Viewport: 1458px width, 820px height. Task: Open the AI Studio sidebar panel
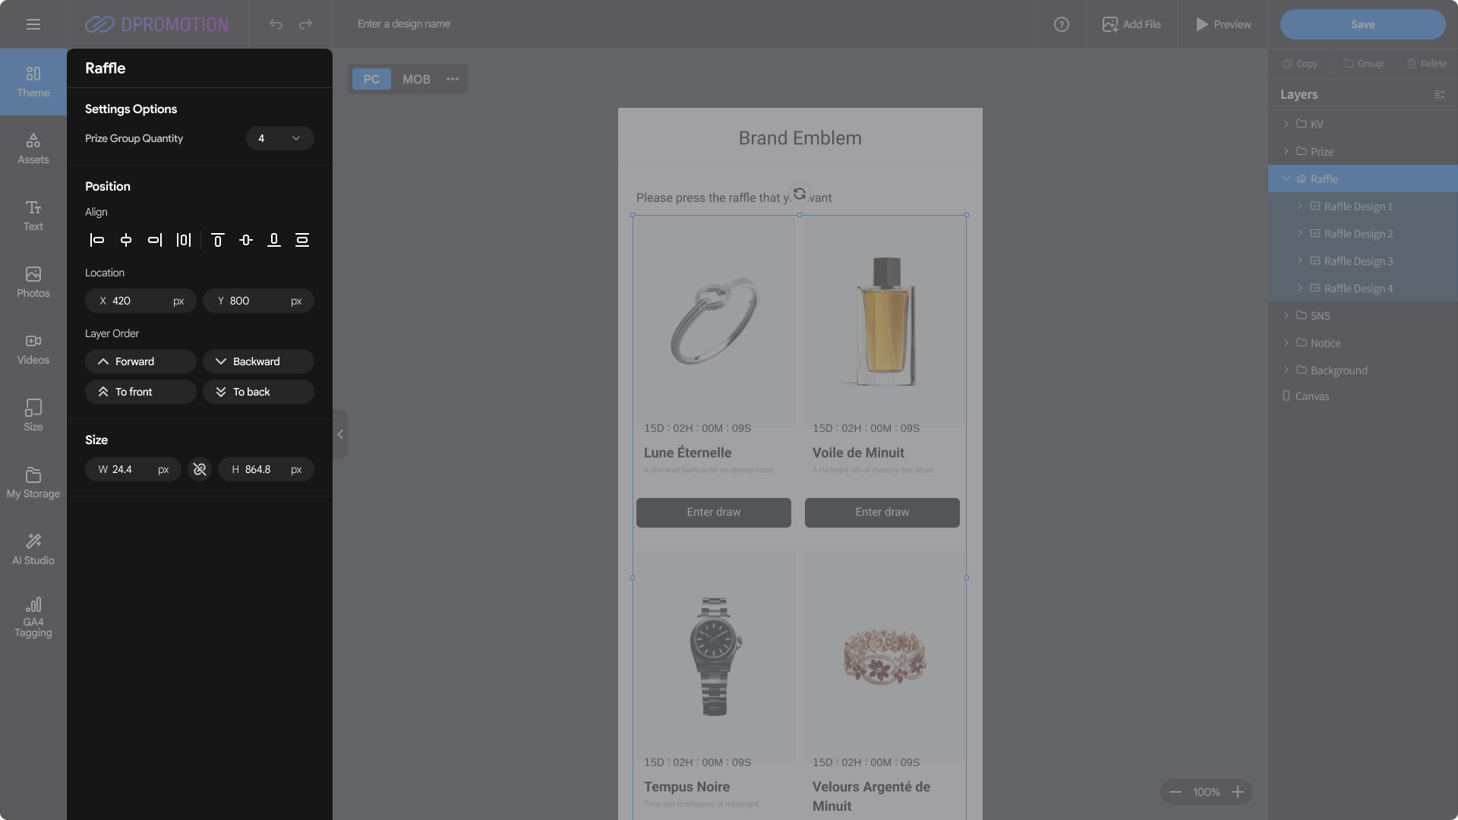click(33, 549)
